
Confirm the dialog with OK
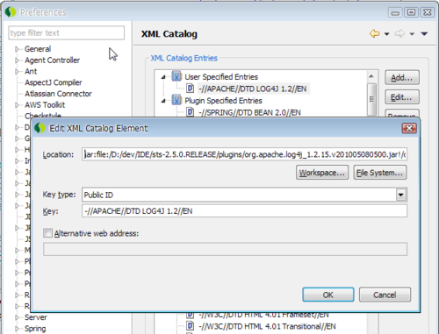click(328, 295)
